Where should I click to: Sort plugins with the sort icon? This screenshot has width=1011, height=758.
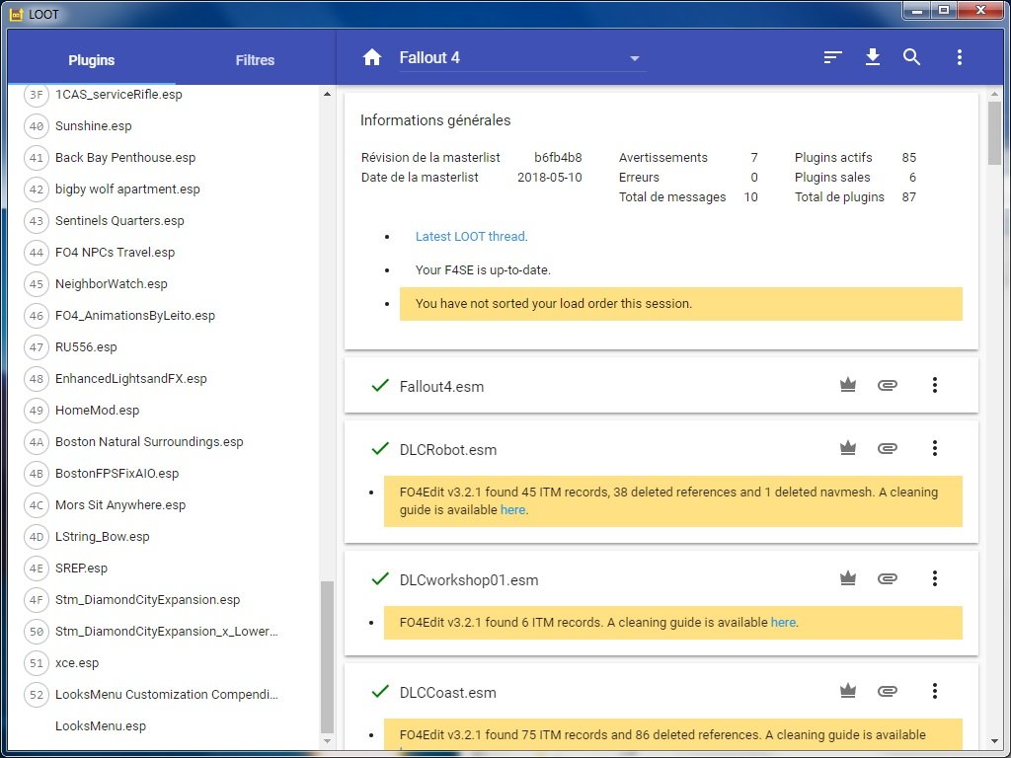832,57
